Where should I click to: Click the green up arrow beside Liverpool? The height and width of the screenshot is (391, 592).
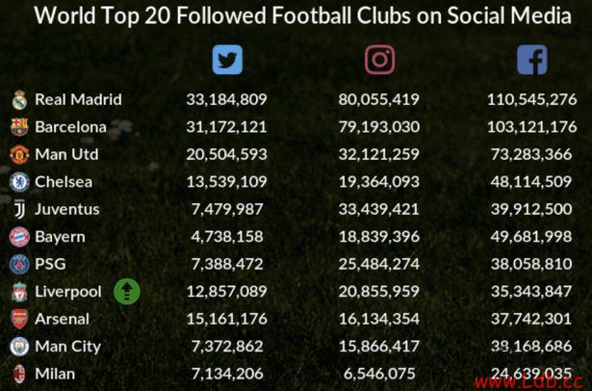point(127,291)
